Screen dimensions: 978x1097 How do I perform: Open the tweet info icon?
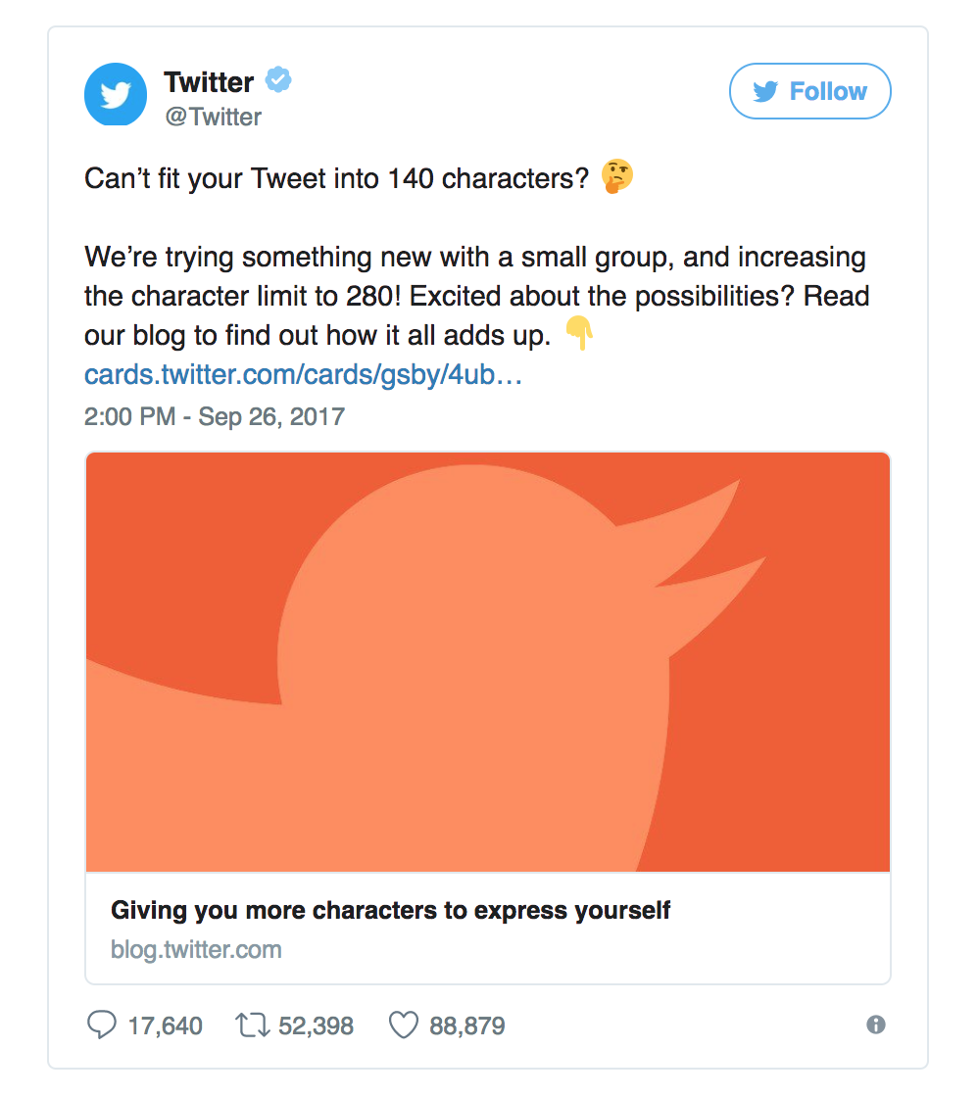click(876, 1025)
